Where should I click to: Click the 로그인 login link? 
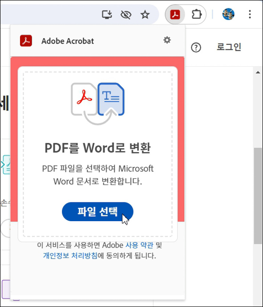[x=229, y=47]
